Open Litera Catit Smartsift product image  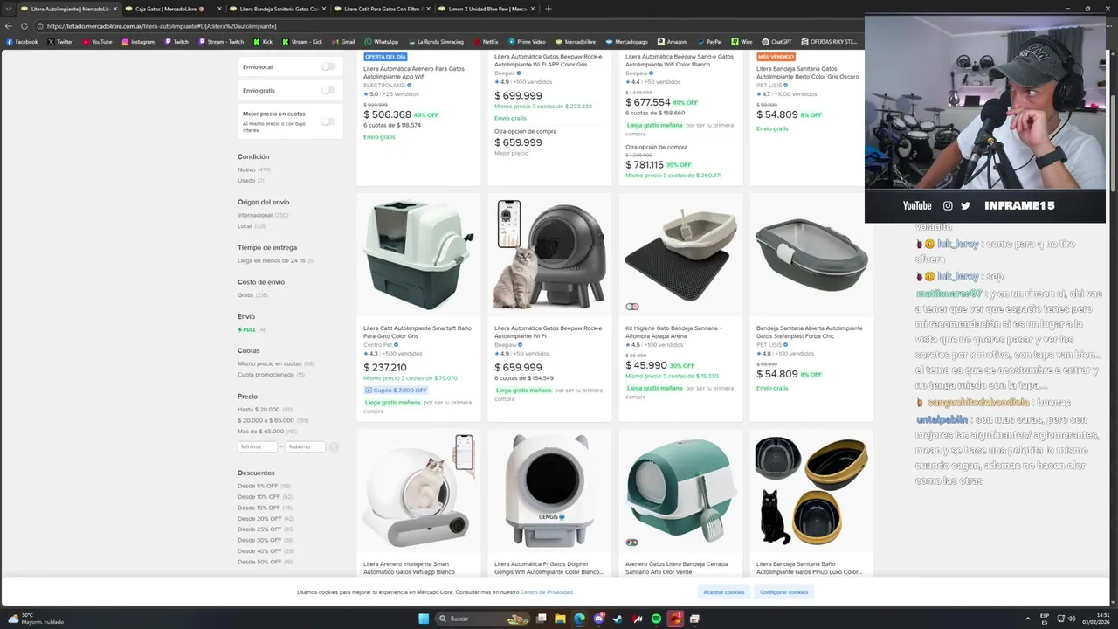pos(418,255)
